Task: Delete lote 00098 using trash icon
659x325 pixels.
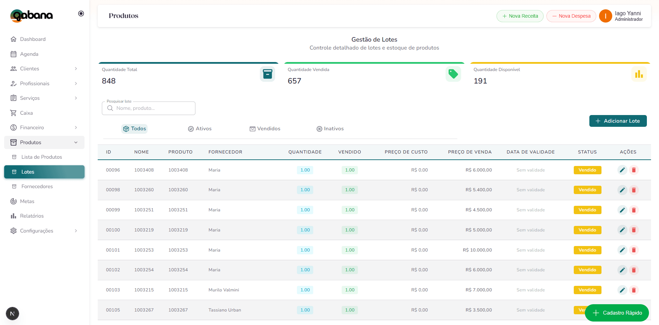Action: pyautogui.click(x=634, y=190)
